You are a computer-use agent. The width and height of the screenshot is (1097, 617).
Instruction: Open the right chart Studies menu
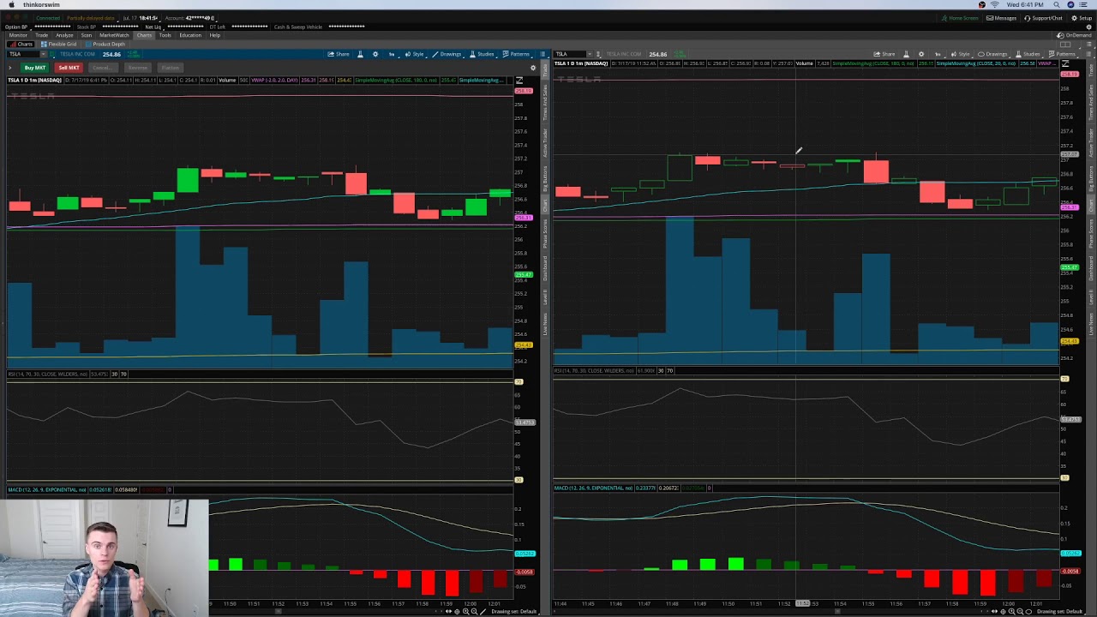1028,54
